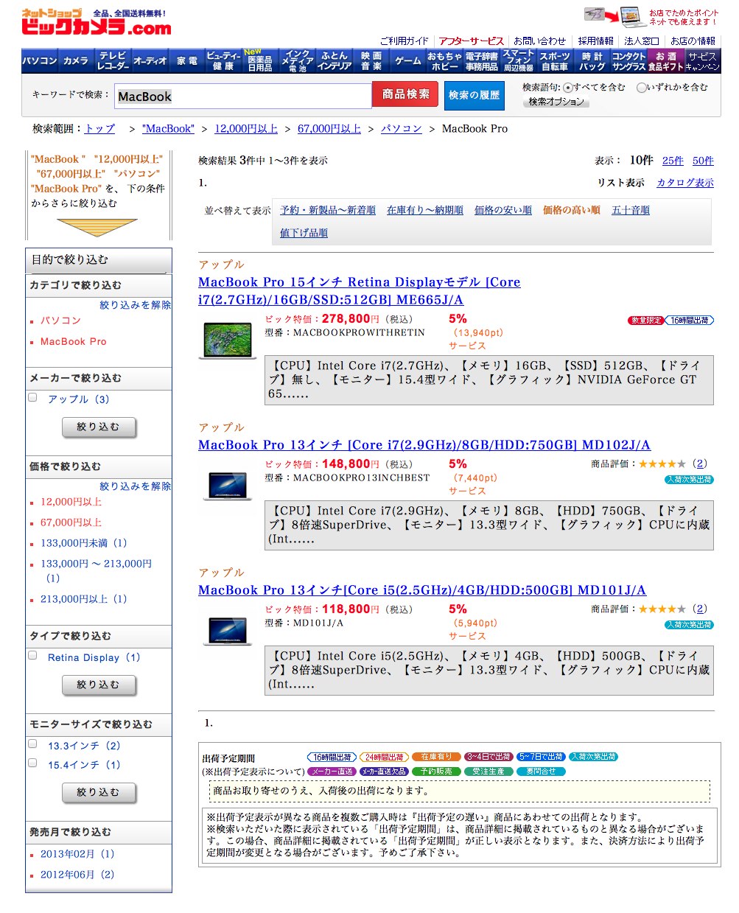Filter by 133,000円未満 (1) price

[x=83, y=543]
